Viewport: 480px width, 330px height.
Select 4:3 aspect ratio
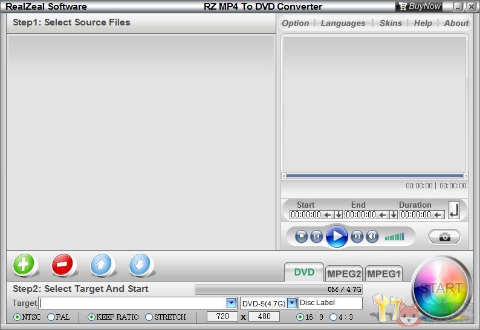tap(342, 317)
